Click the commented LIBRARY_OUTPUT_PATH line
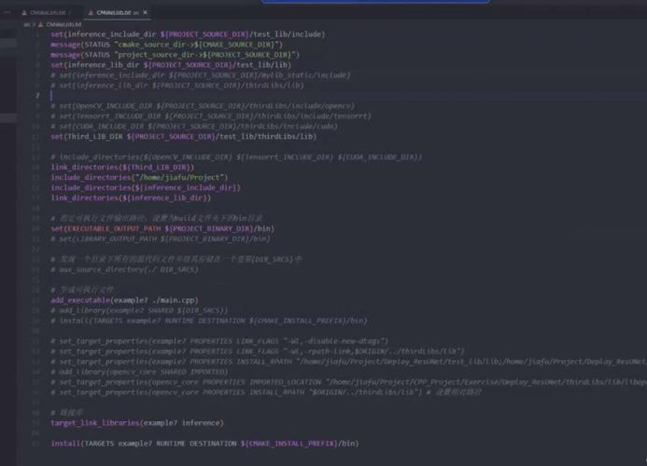The image size is (647, 466). (x=161, y=239)
